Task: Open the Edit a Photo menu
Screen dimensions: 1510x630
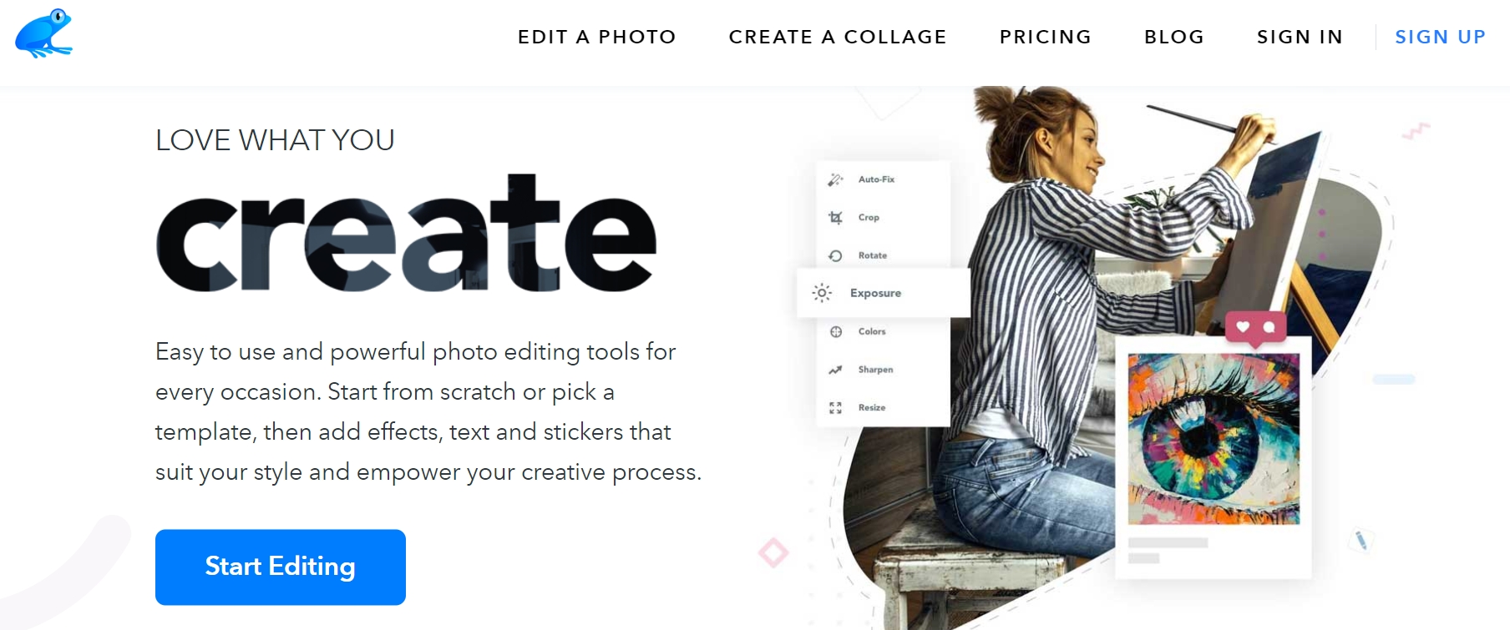Action: (596, 37)
